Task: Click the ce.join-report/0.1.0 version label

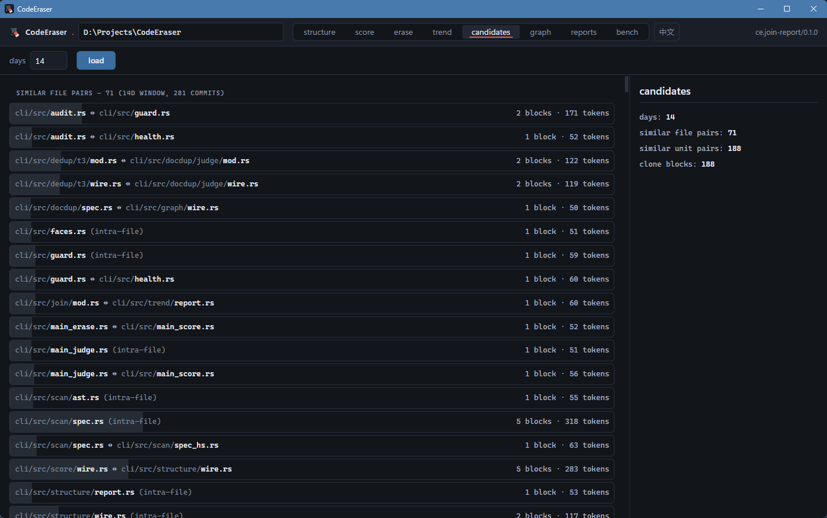Action: pos(786,33)
